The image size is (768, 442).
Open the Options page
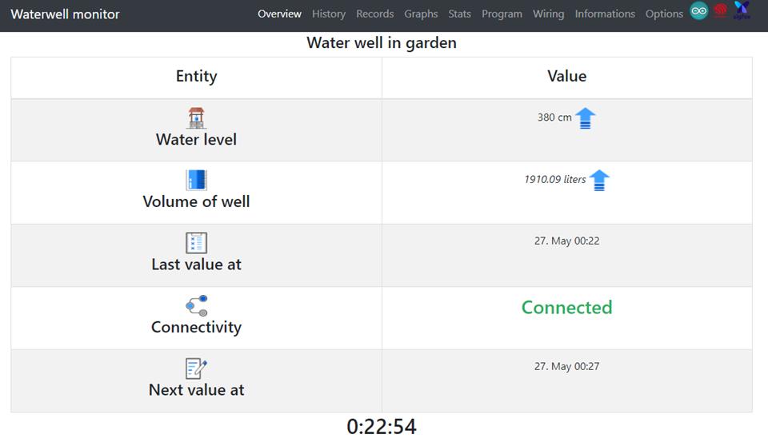point(664,14)
